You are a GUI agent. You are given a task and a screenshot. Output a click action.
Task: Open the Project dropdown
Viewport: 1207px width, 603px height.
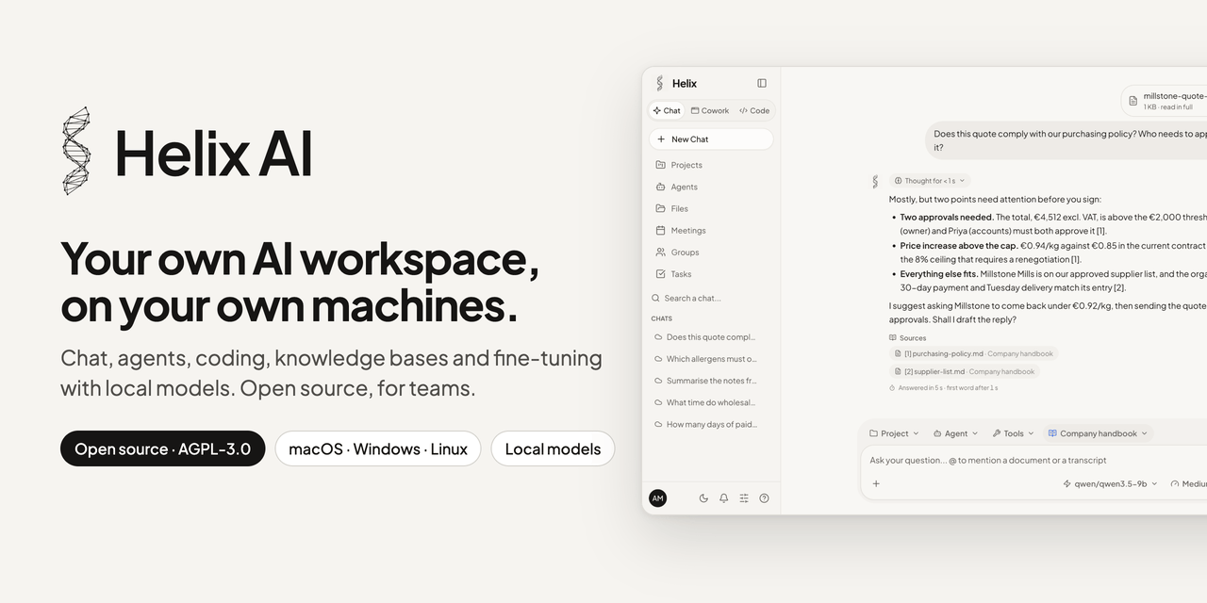click(893, 433)
